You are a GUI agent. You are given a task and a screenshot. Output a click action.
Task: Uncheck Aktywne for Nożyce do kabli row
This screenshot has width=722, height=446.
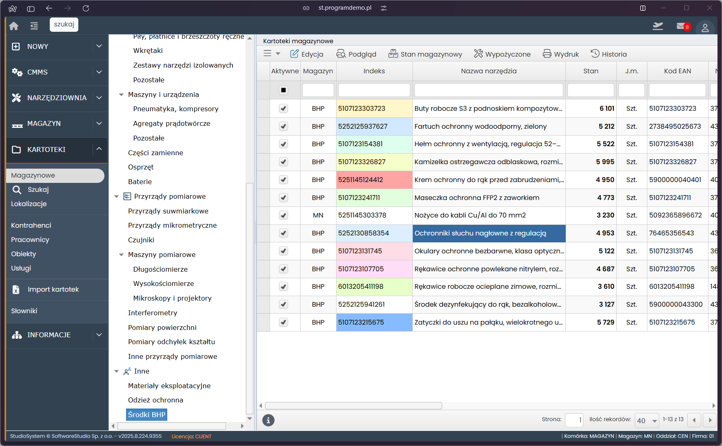pyautogui.click(x=283, y=215)
